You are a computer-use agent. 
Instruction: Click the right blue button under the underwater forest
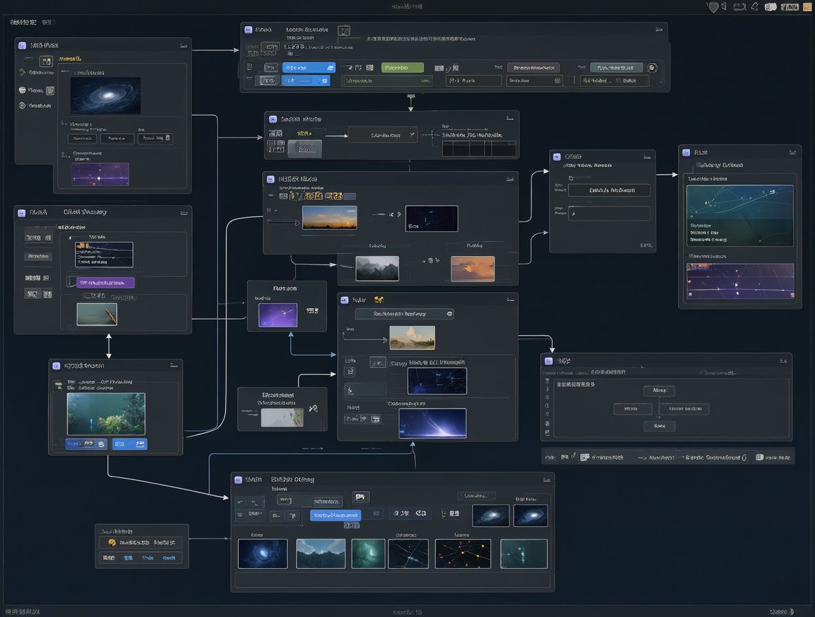(129, 444)
